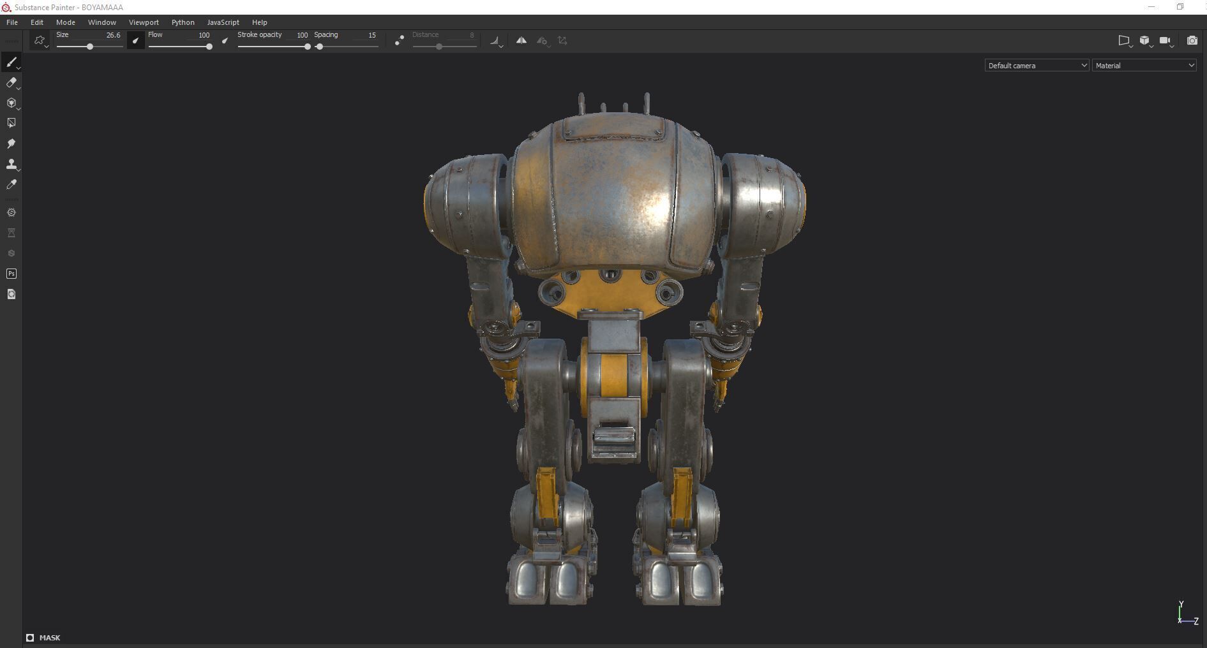
Task: Toggle pen pressure for Flow
Action: tap(225, 41)
